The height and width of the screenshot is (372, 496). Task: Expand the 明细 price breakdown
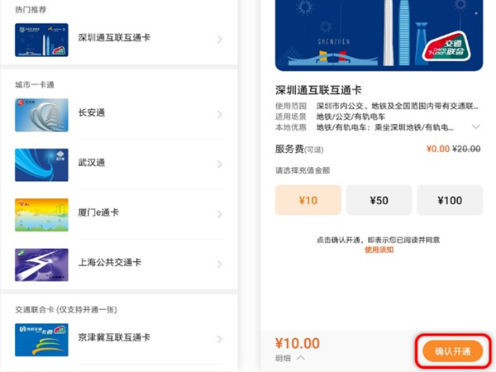click(x=289, y=358)
